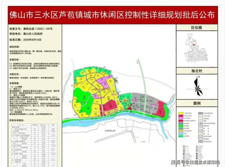This screenshot has height=167, width=225.
Task: Click the red title banner at the top
Action: [112, 15]
